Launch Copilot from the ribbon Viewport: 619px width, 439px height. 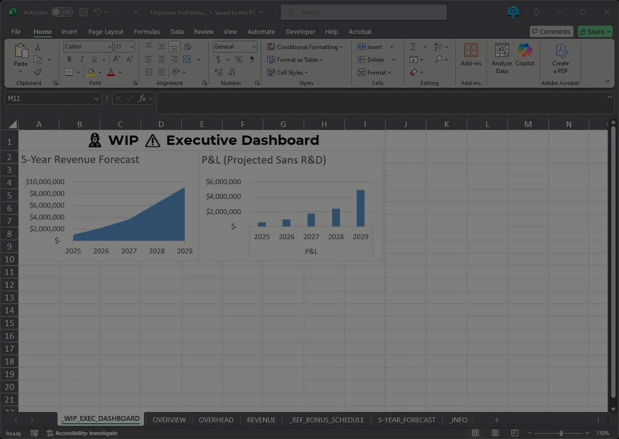point(525,55)
